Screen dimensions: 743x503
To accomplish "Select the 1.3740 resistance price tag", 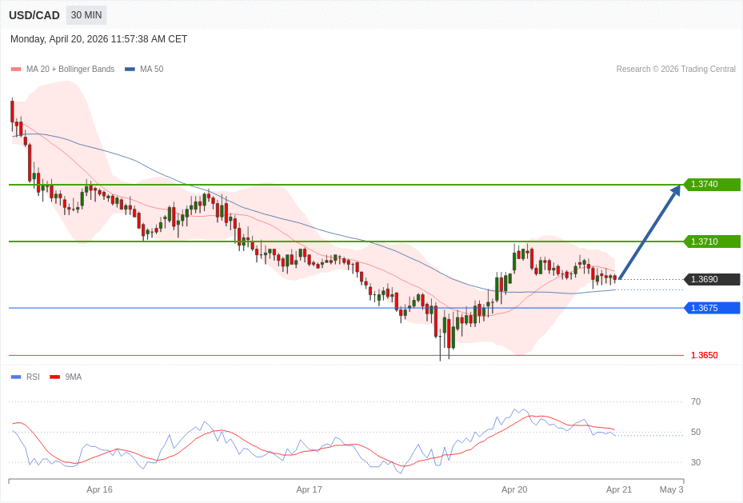I will 712,185.
